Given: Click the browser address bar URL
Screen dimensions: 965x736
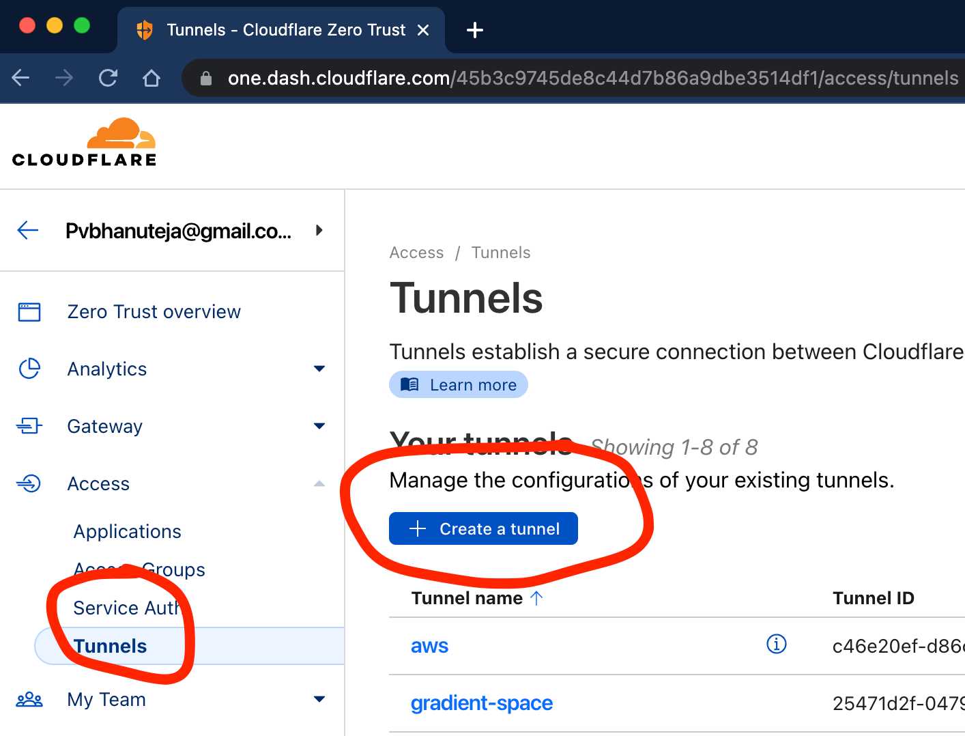Looking at the screenshot, I should 593,79.
